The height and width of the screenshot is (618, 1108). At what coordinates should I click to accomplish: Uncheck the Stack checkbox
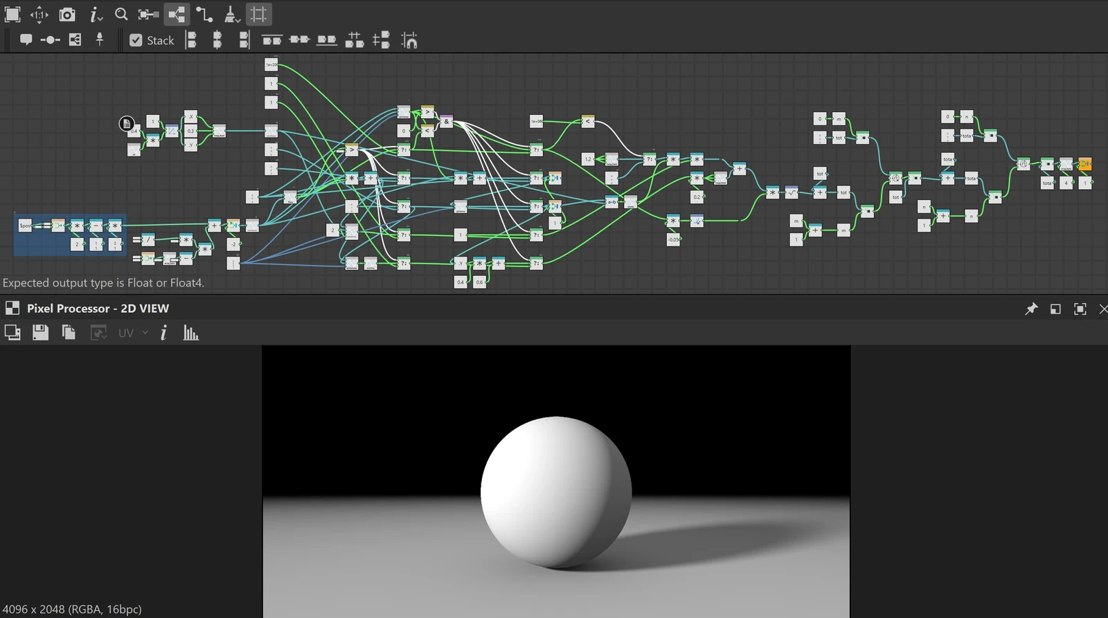click(136, 40)
